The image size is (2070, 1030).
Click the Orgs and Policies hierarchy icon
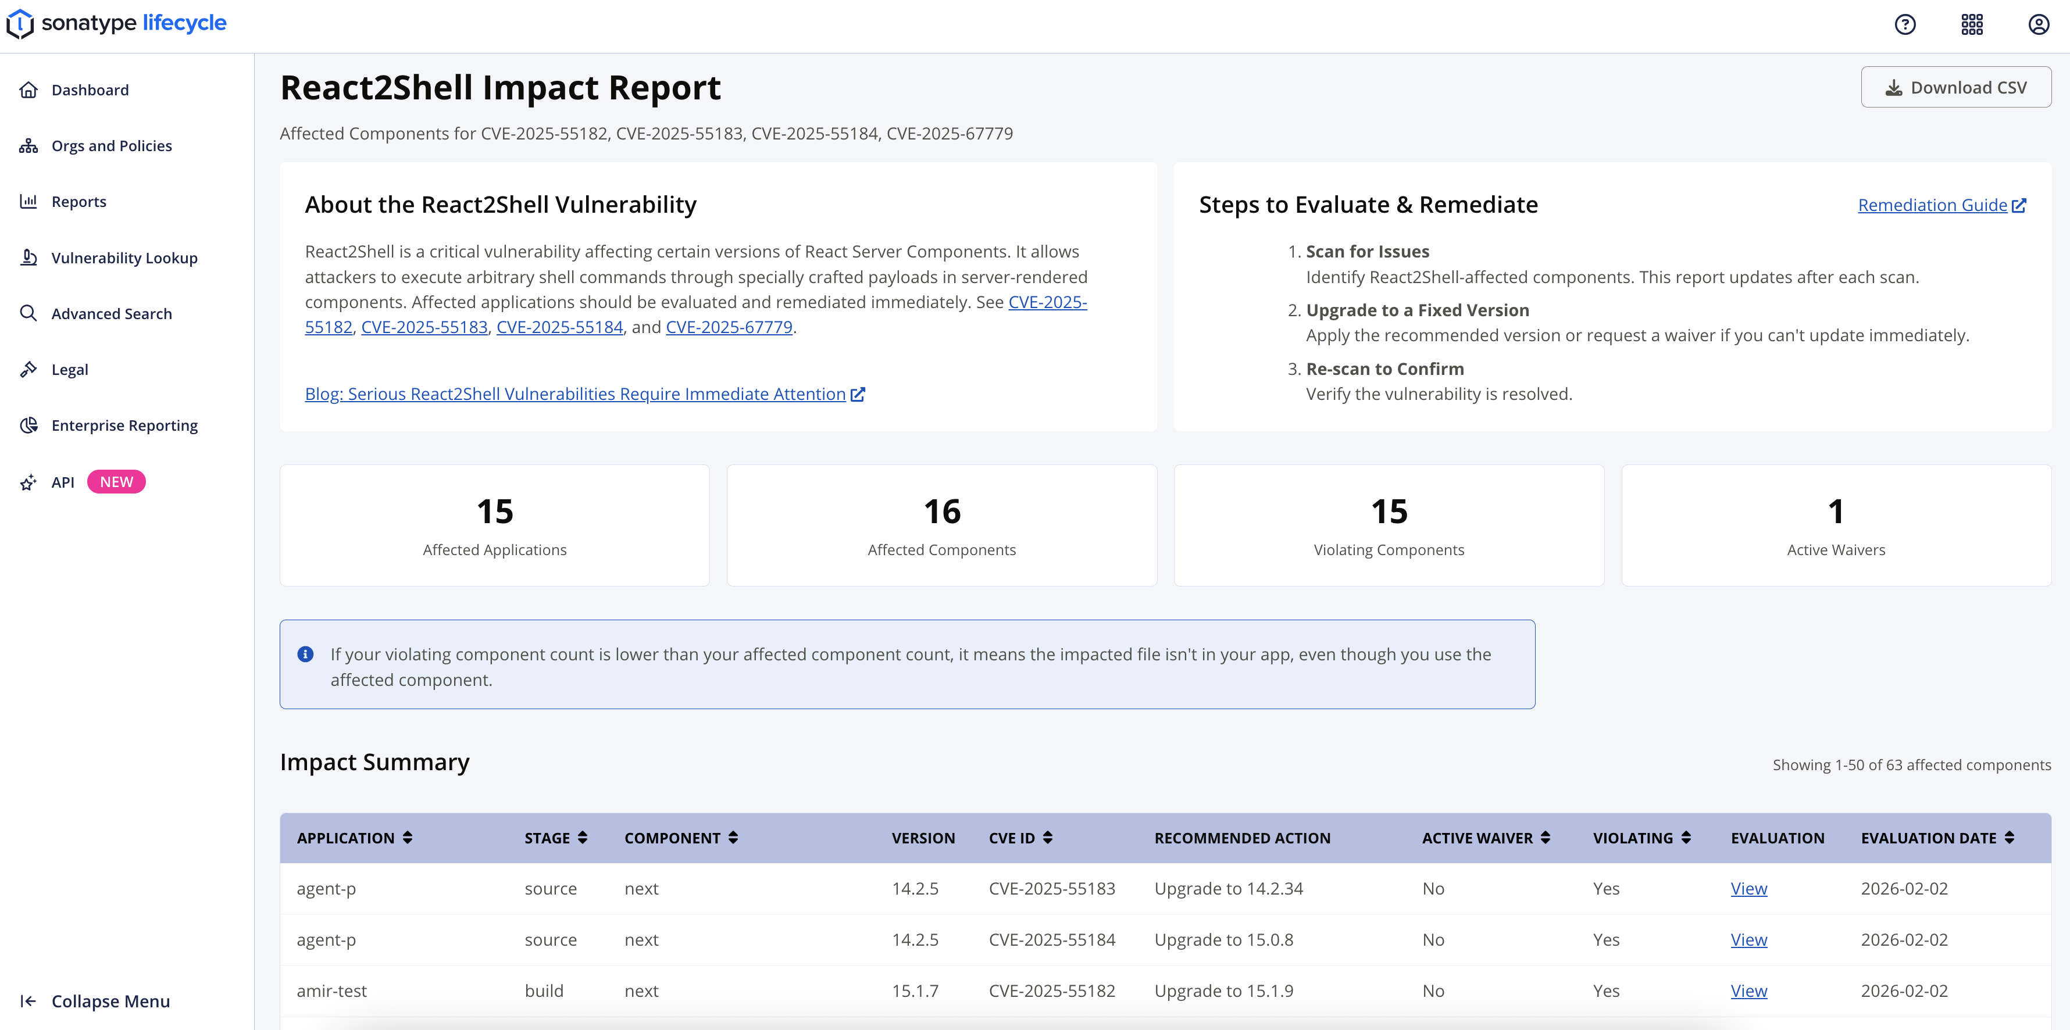click(x=29, y=146)
